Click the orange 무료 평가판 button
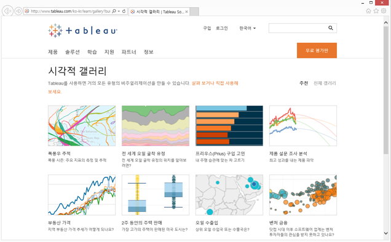 pyautogui.click(x=317, y=50)
